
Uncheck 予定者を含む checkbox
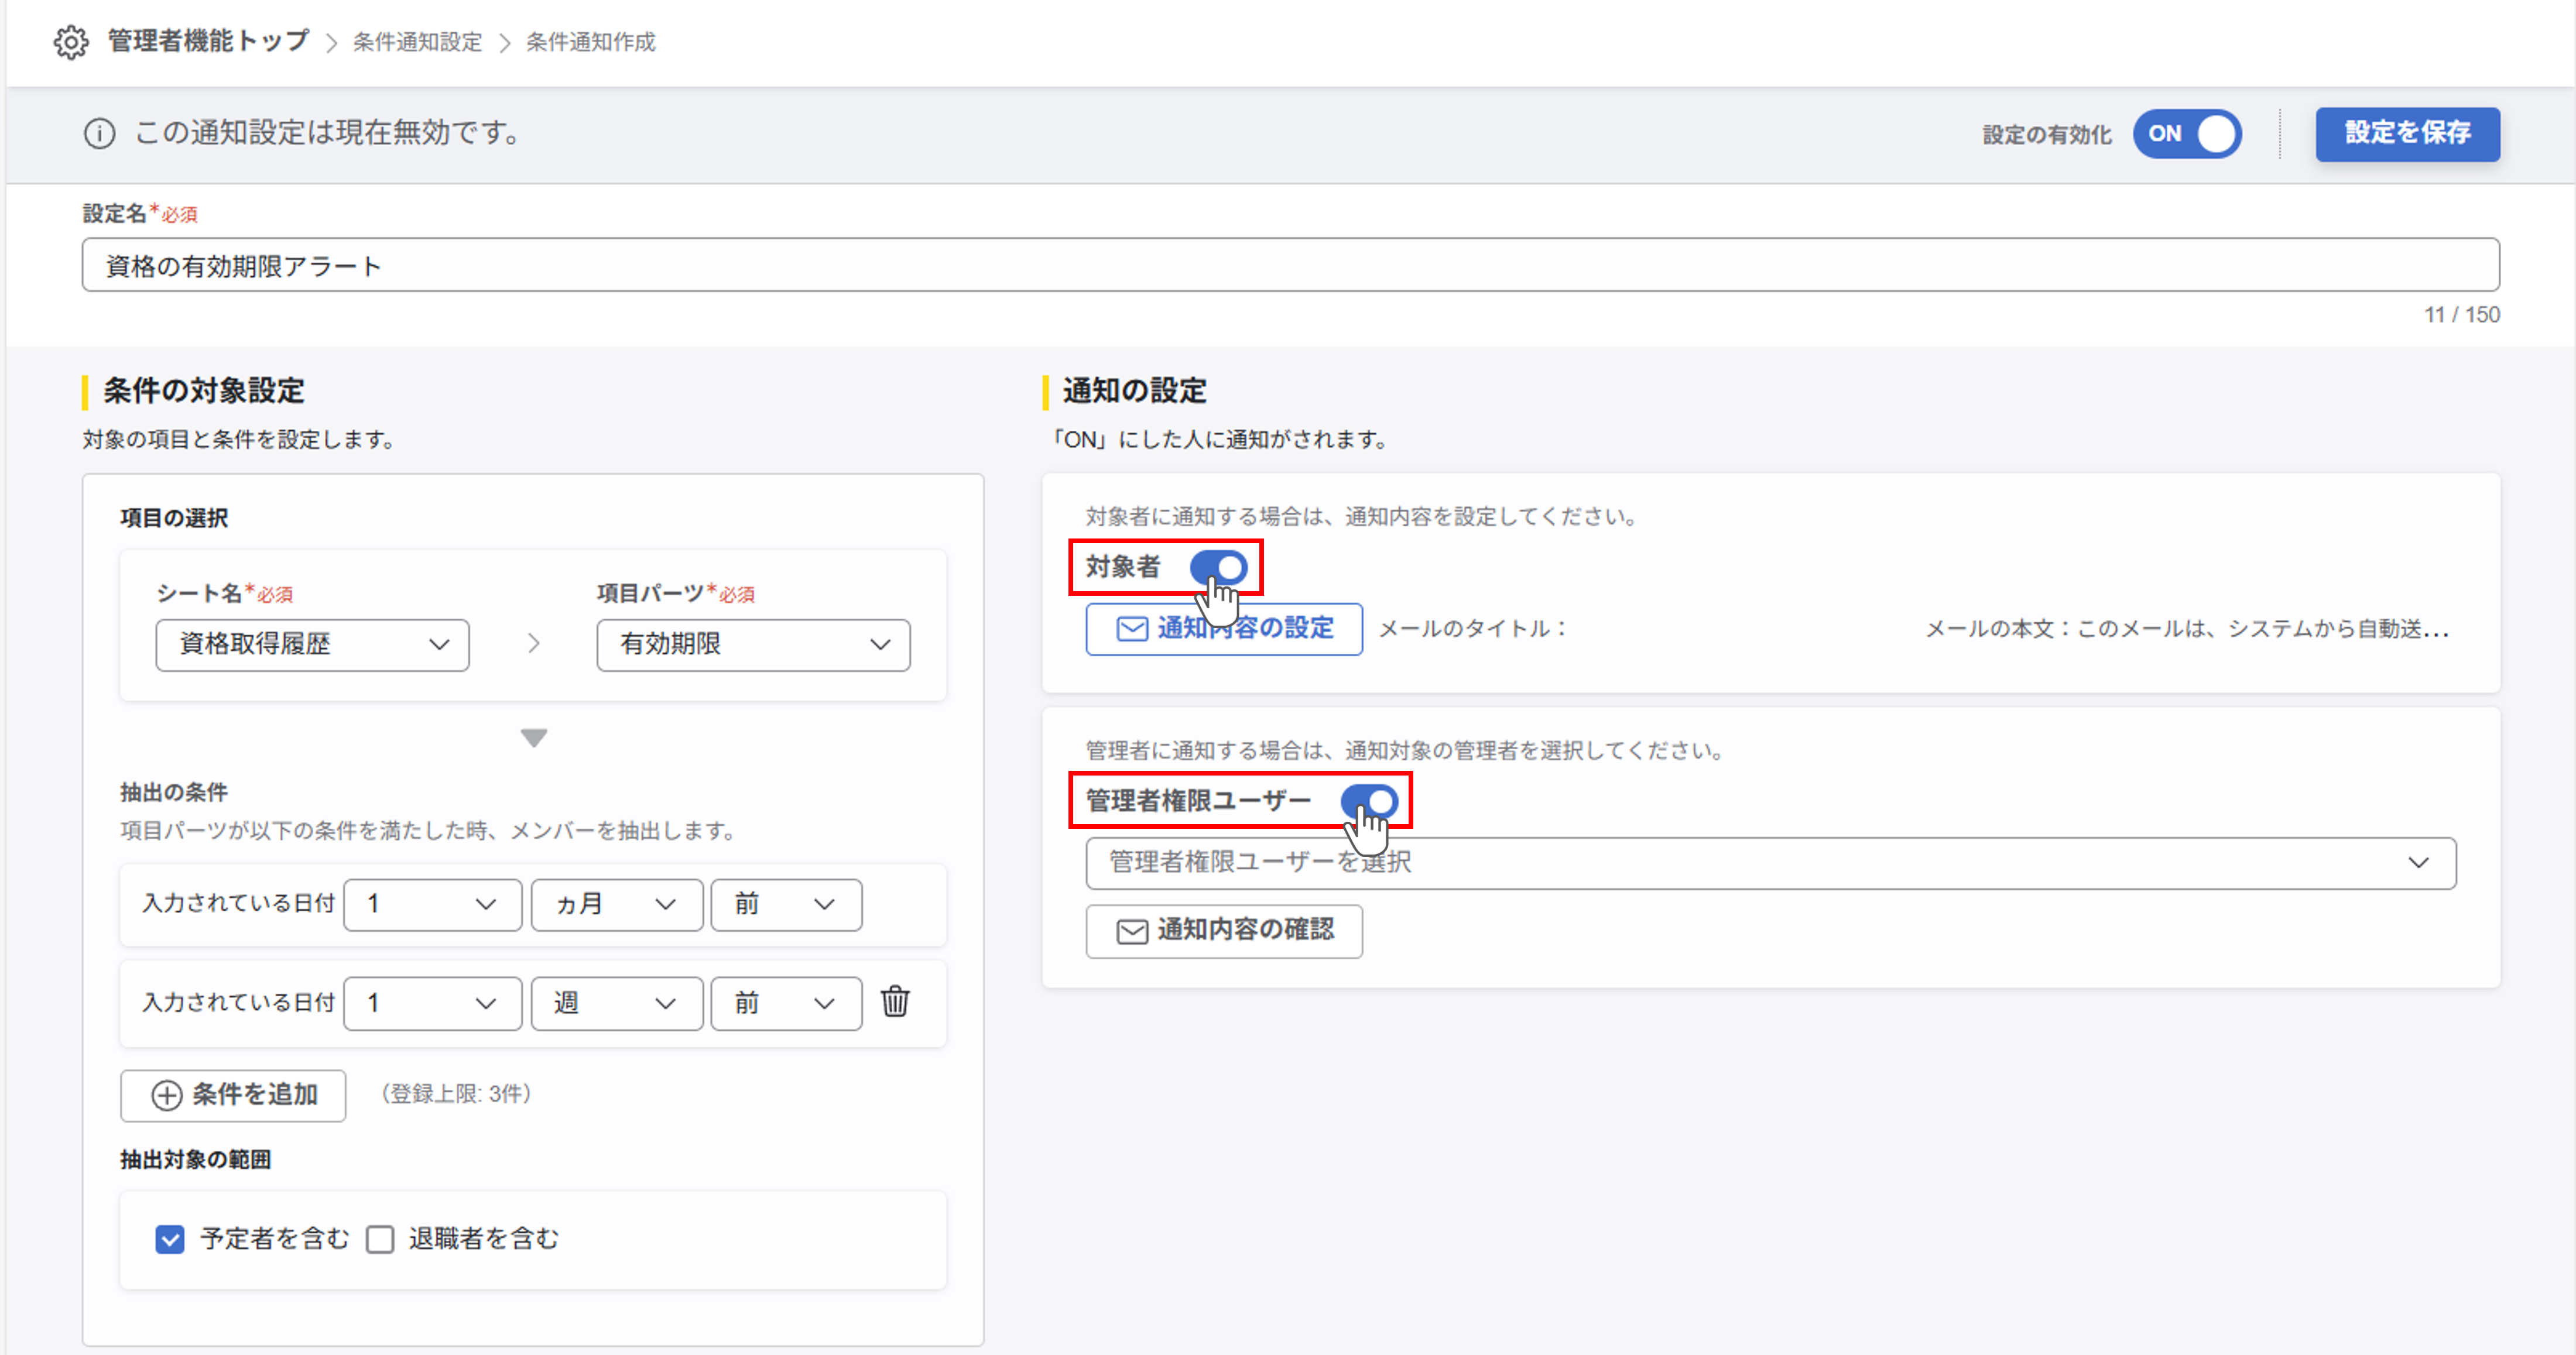click(x=169, y=1239)
